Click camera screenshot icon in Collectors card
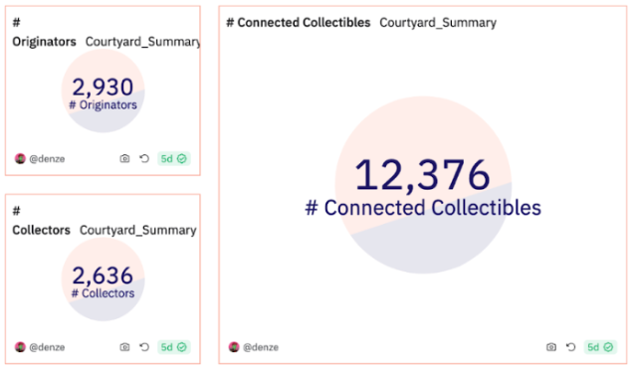 pos(124,347)
